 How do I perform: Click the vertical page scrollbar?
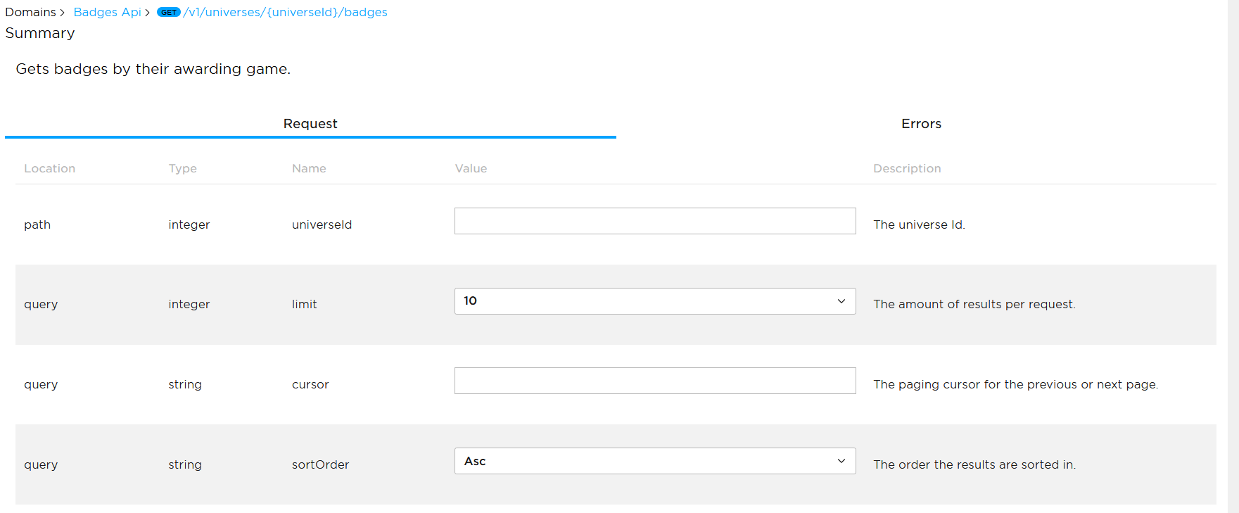click(x=1233, y=256)
